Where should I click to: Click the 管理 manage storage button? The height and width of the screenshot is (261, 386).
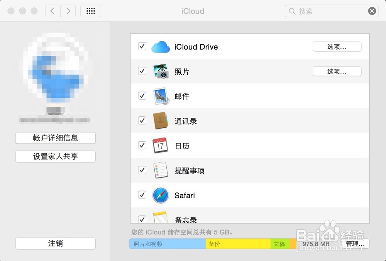(355, 244)
